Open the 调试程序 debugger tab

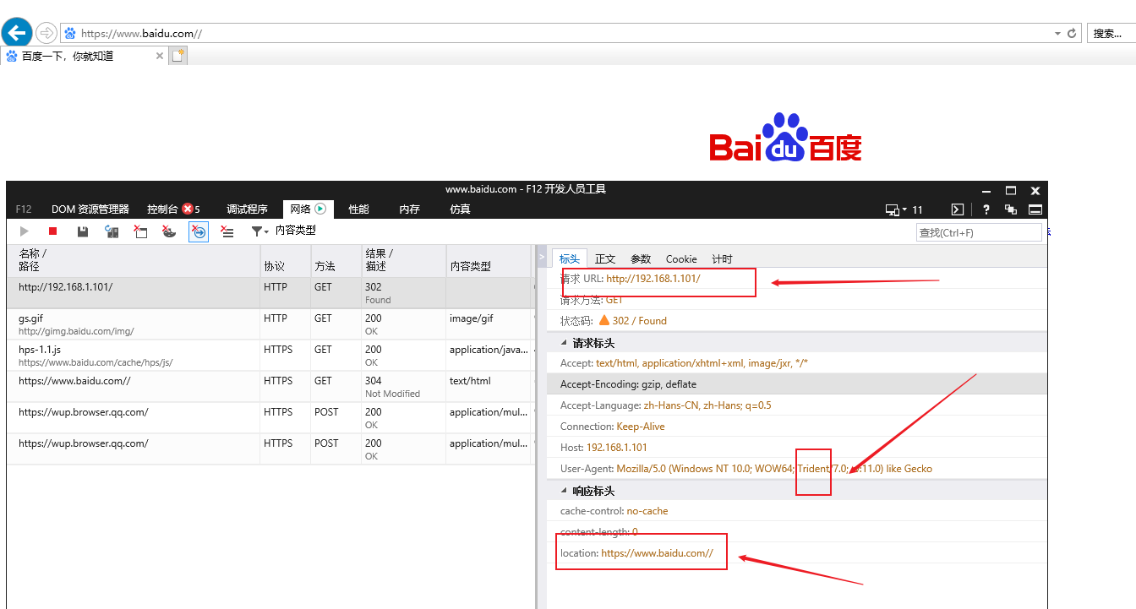247,209
